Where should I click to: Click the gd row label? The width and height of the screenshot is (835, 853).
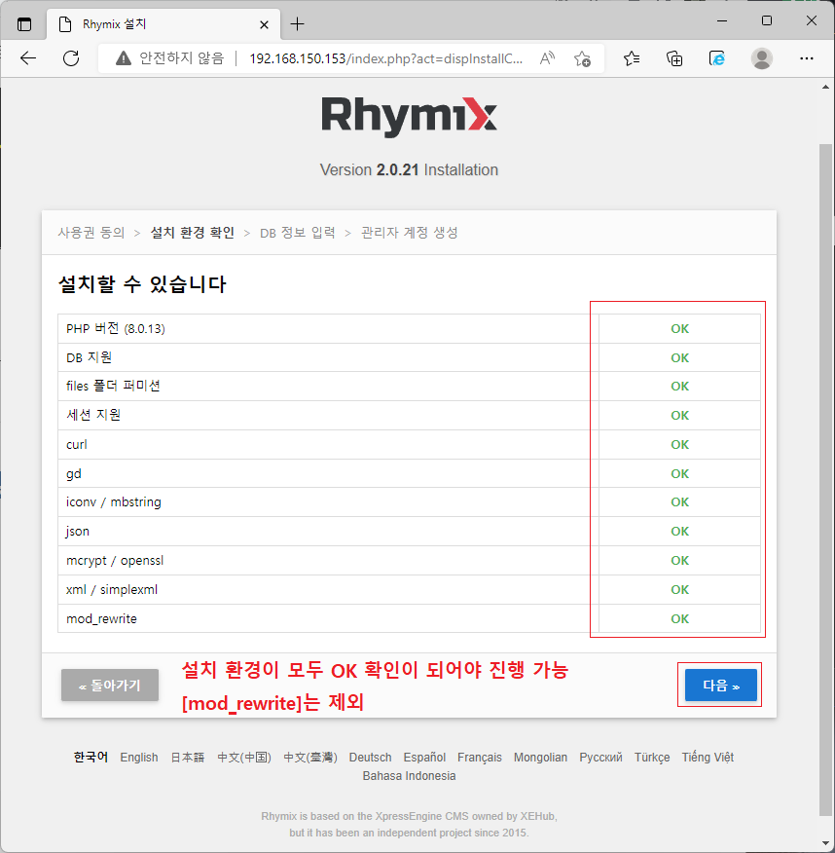tap(74, 474)
